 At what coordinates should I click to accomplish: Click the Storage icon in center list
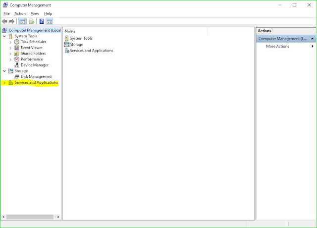click(67, 44)
